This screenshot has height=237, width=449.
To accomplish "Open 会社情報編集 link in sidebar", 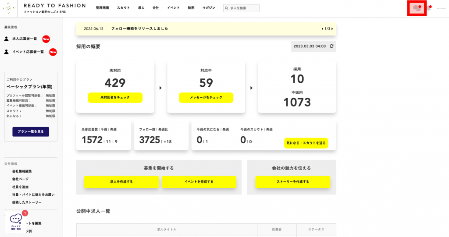I will 22,171.
